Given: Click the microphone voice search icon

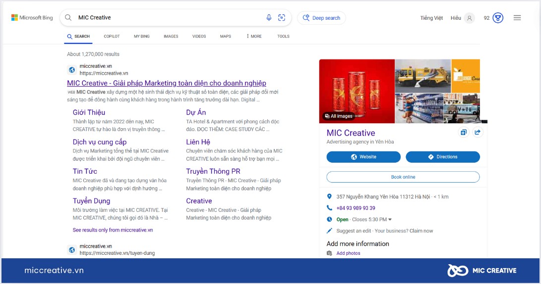Looking at the screenshot, I should [x=269, y=18].
